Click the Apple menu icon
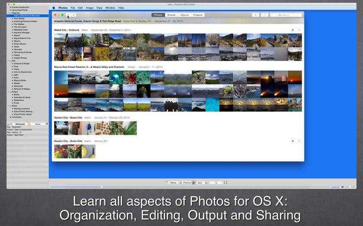Viewport: 363px width, 226px height. 54,8
